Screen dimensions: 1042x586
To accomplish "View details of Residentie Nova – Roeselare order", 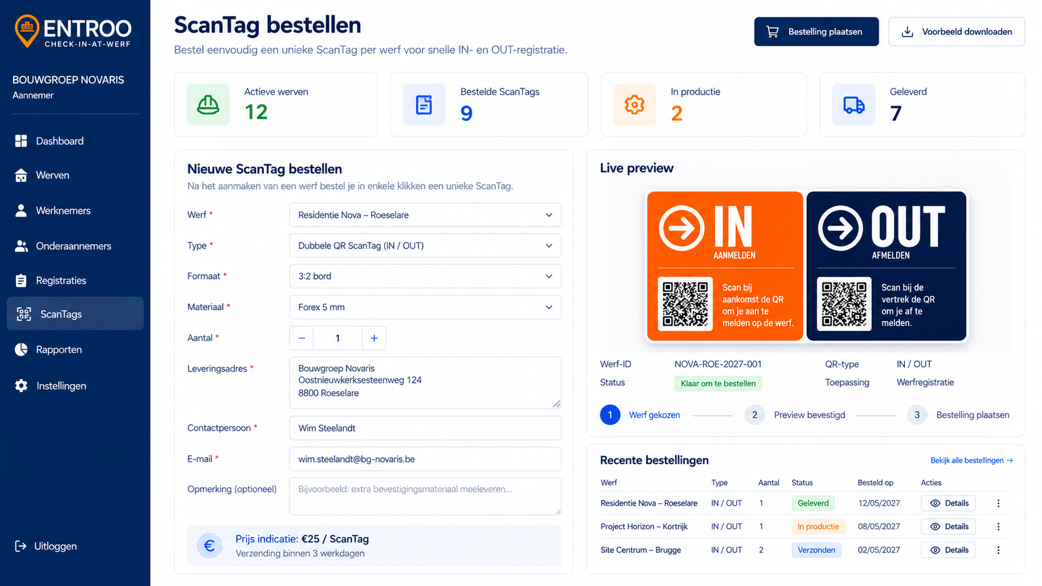I will [x=949, y=503].
